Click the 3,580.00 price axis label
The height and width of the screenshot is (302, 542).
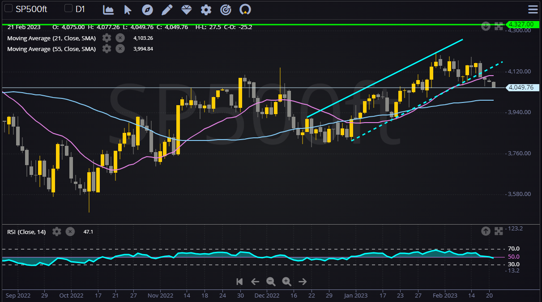519,194
